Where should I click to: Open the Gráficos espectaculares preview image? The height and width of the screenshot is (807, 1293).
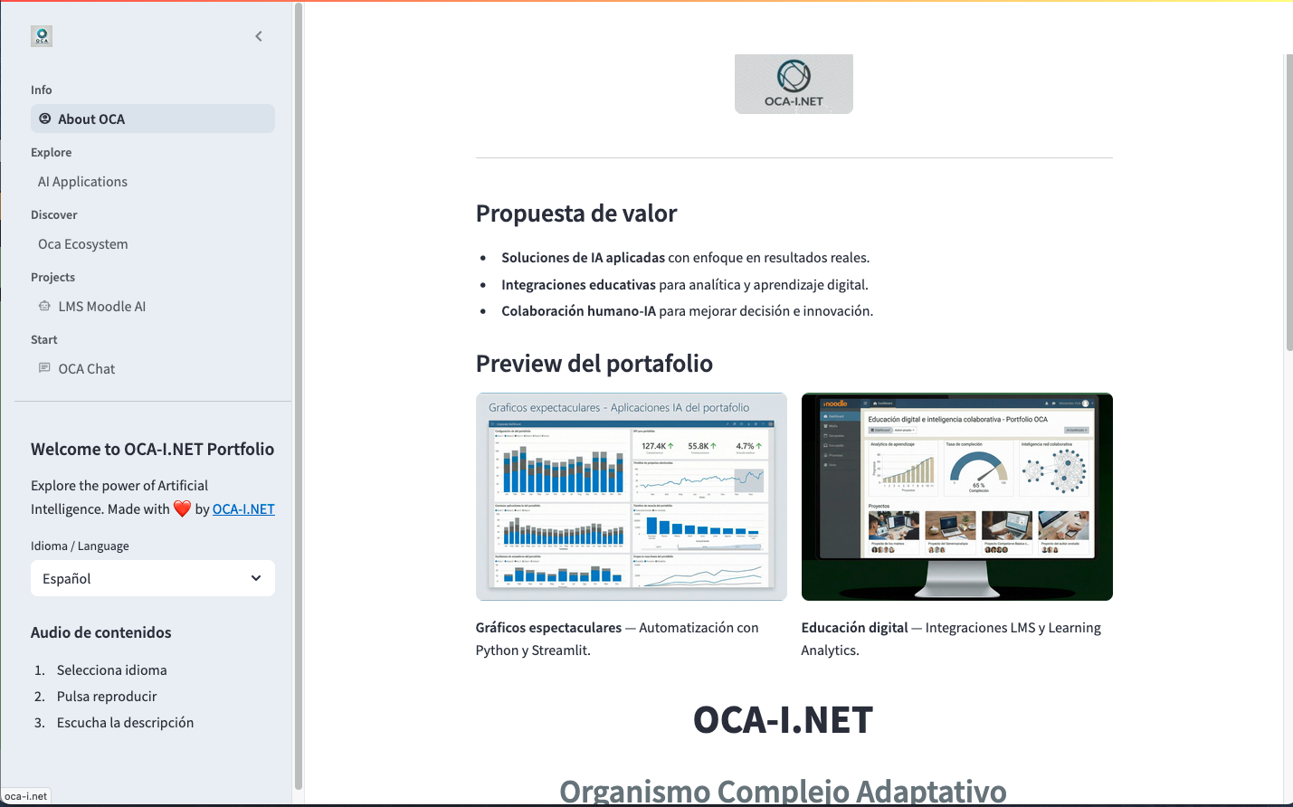[631, 497]
